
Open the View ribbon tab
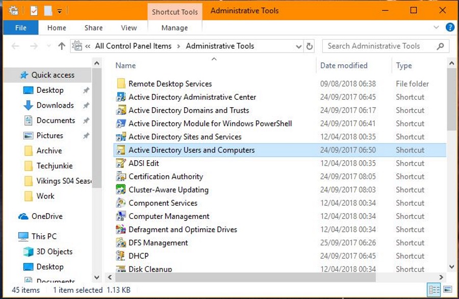129,28
